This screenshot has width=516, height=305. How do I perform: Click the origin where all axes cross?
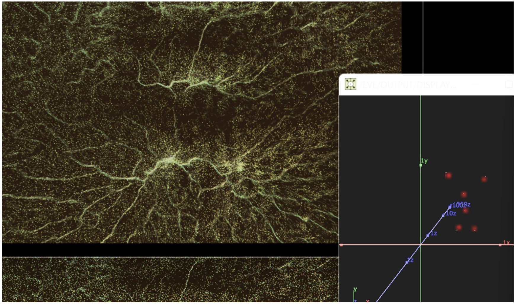point(421,245)
